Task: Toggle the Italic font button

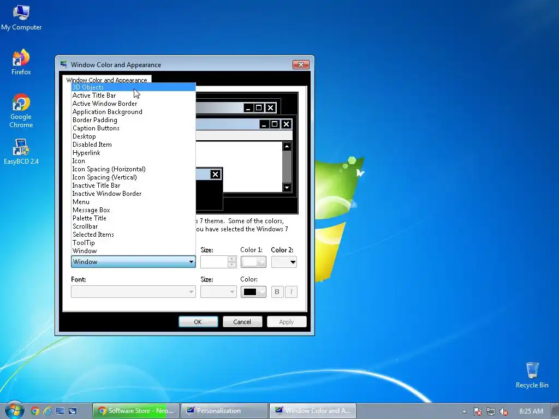Action: click(292, 292)
